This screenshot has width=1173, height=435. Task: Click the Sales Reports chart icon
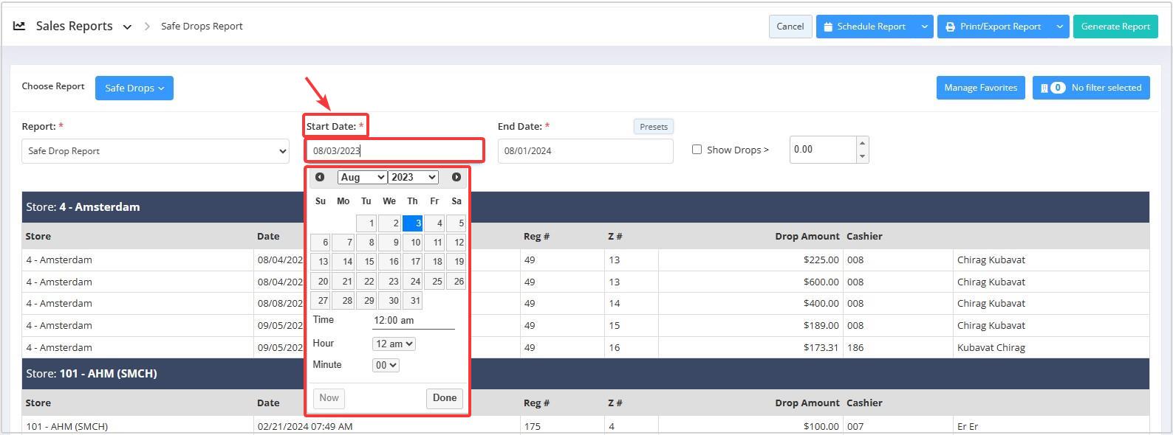coord(19,26)
